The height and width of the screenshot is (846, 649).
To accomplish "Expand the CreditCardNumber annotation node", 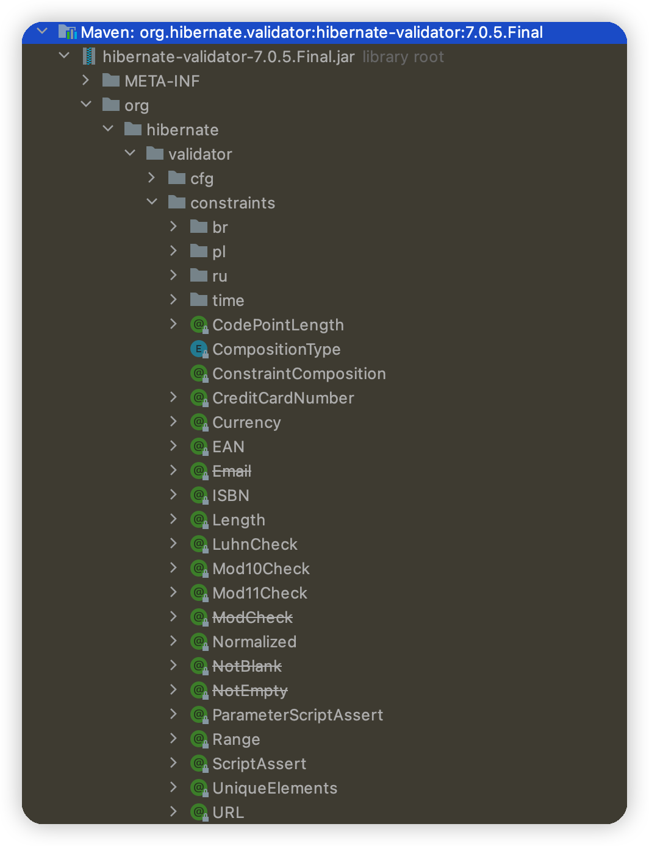I will tap(174, 397).
